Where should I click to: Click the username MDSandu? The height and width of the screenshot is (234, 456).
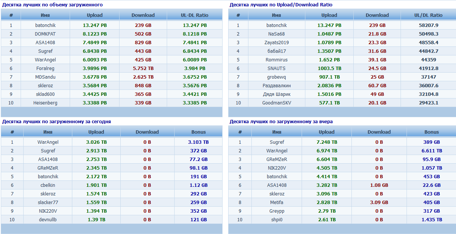click(45, 77)
